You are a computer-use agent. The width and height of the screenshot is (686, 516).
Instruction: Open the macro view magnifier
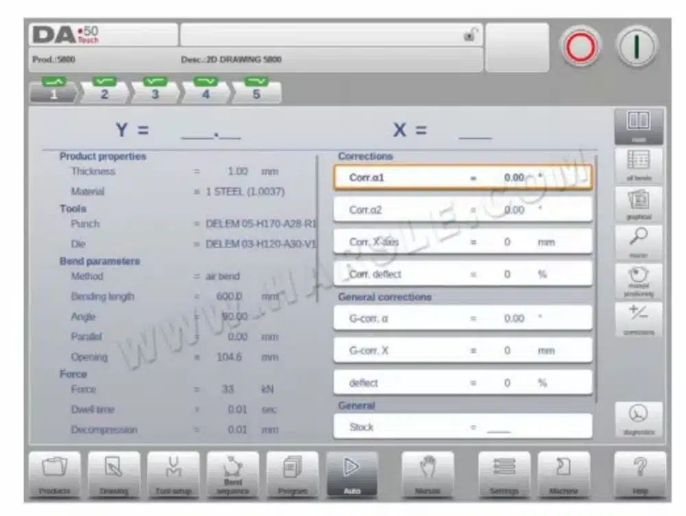(x=639, y=242)
